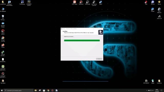Open the Games folder with the star icon

(159, 3)
